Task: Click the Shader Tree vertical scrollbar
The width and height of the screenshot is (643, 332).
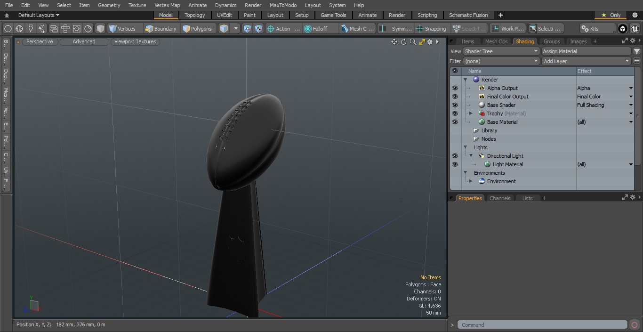Action: (638, 116)
